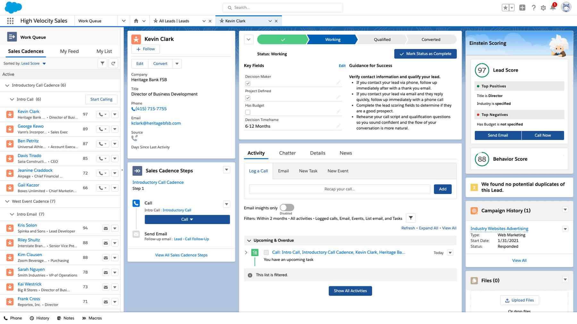Click the Recap your call text field
The image size is (577, 324).
tap(339, 189)
